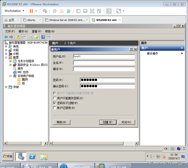This screenshot has height=168, width=188.
Task: Toggle Unity mode
Action: point(99,11)
